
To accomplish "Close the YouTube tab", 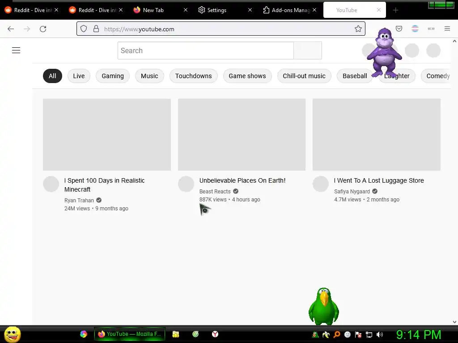I will tap(379, 10).
